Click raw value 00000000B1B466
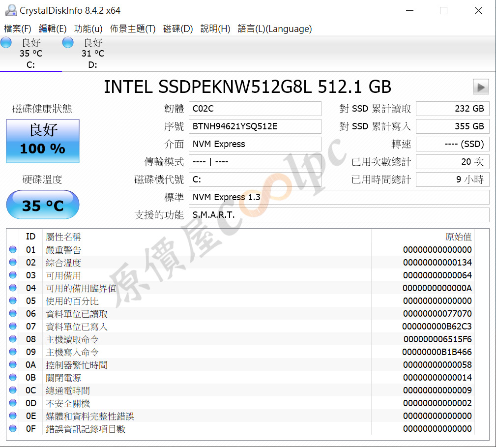 click(437, 352)
